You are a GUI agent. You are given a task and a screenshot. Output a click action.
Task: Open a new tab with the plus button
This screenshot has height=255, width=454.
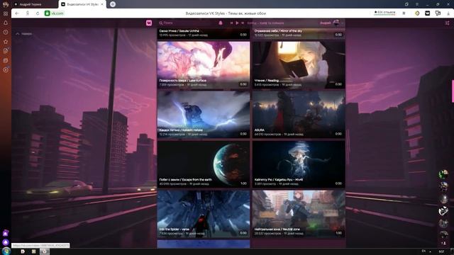113,4
